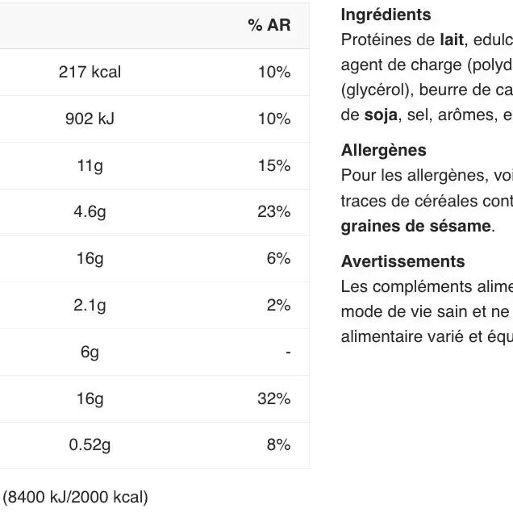Select the 2.1g value cell
Image resolution: width=513 pixels, height=513 pixels.
[90, 305]
